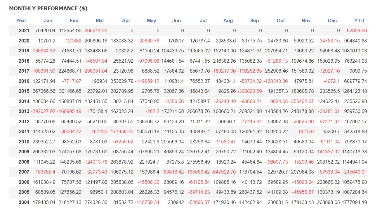Click the Jan column header
The width and height of the screenshot is (382, 211).
(x=48, y=20)
